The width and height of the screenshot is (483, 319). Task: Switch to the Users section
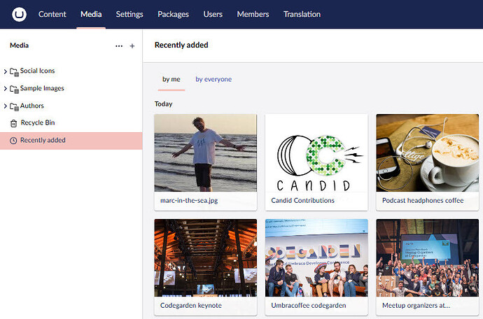coord(213,14)
